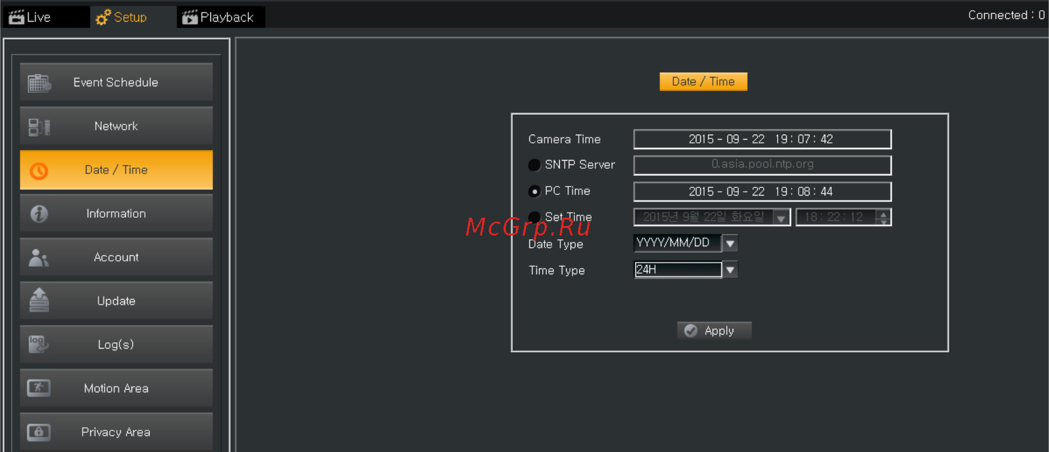Click the Camera Time field
The width and height of the screenshot is (1049, 452).
(x=762, y=139)
